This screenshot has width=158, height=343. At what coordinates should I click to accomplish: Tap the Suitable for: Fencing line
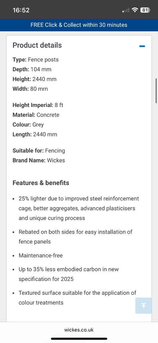coord(39,150)
